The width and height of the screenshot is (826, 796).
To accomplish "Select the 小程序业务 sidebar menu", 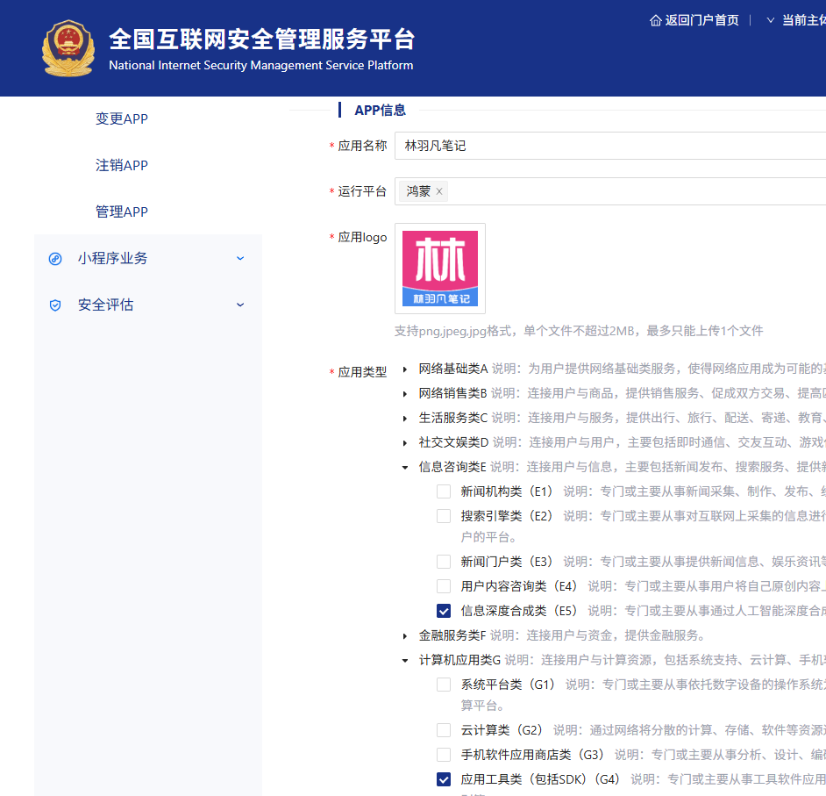I will coord(148,258).
